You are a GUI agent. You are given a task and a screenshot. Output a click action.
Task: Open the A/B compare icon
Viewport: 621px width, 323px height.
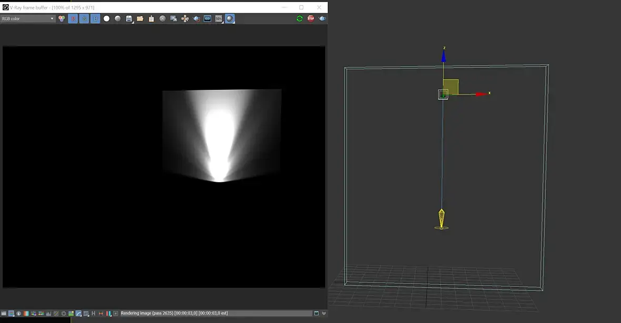(x=101, y=313)
